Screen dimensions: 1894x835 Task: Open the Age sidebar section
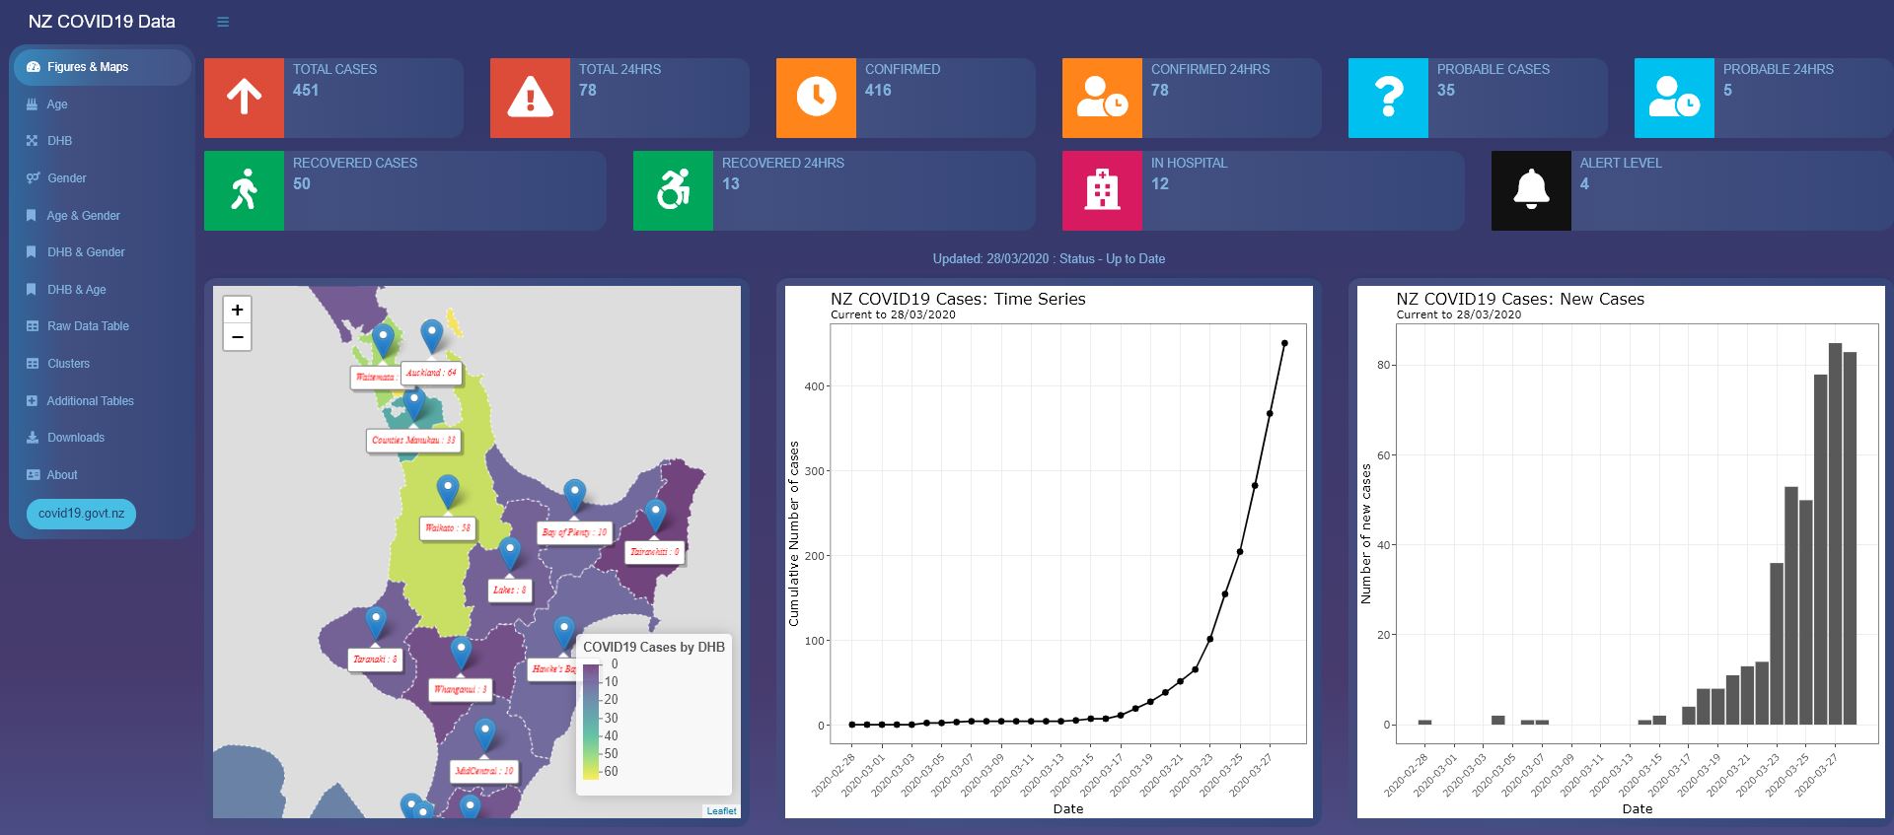(x=102, y=104)
